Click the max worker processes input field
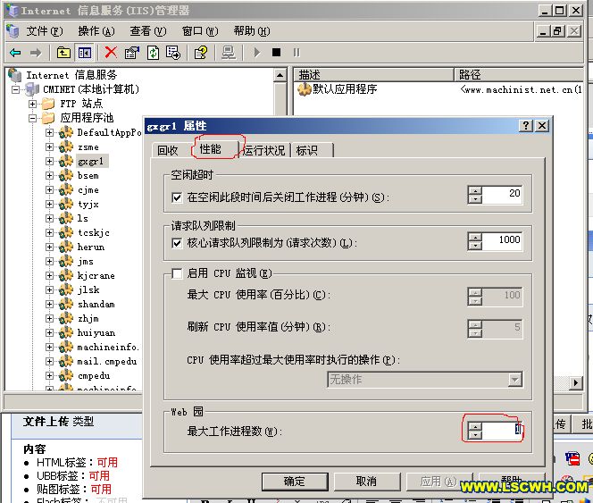This screenshot has height=503, width=593. pos(502,431)
